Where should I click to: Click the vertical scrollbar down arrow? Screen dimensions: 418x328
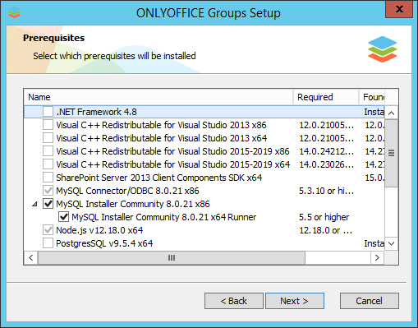coord(392,243)
